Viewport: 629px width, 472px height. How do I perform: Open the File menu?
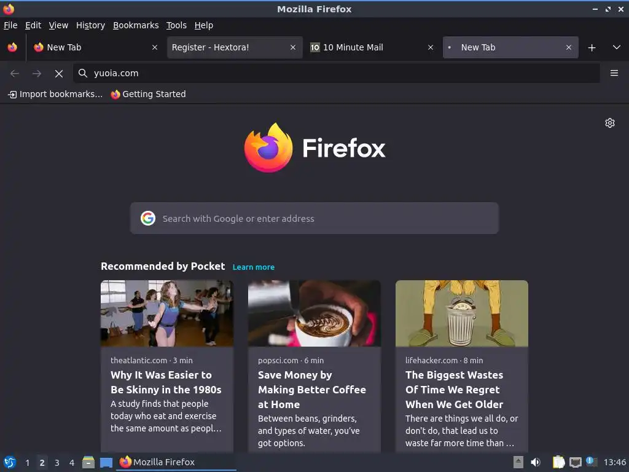pyautogui.click(x=10, y=25)
